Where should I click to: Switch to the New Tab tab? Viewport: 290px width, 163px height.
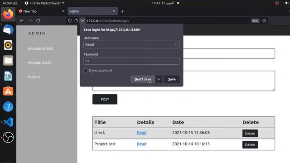click(x=42, y=11)
